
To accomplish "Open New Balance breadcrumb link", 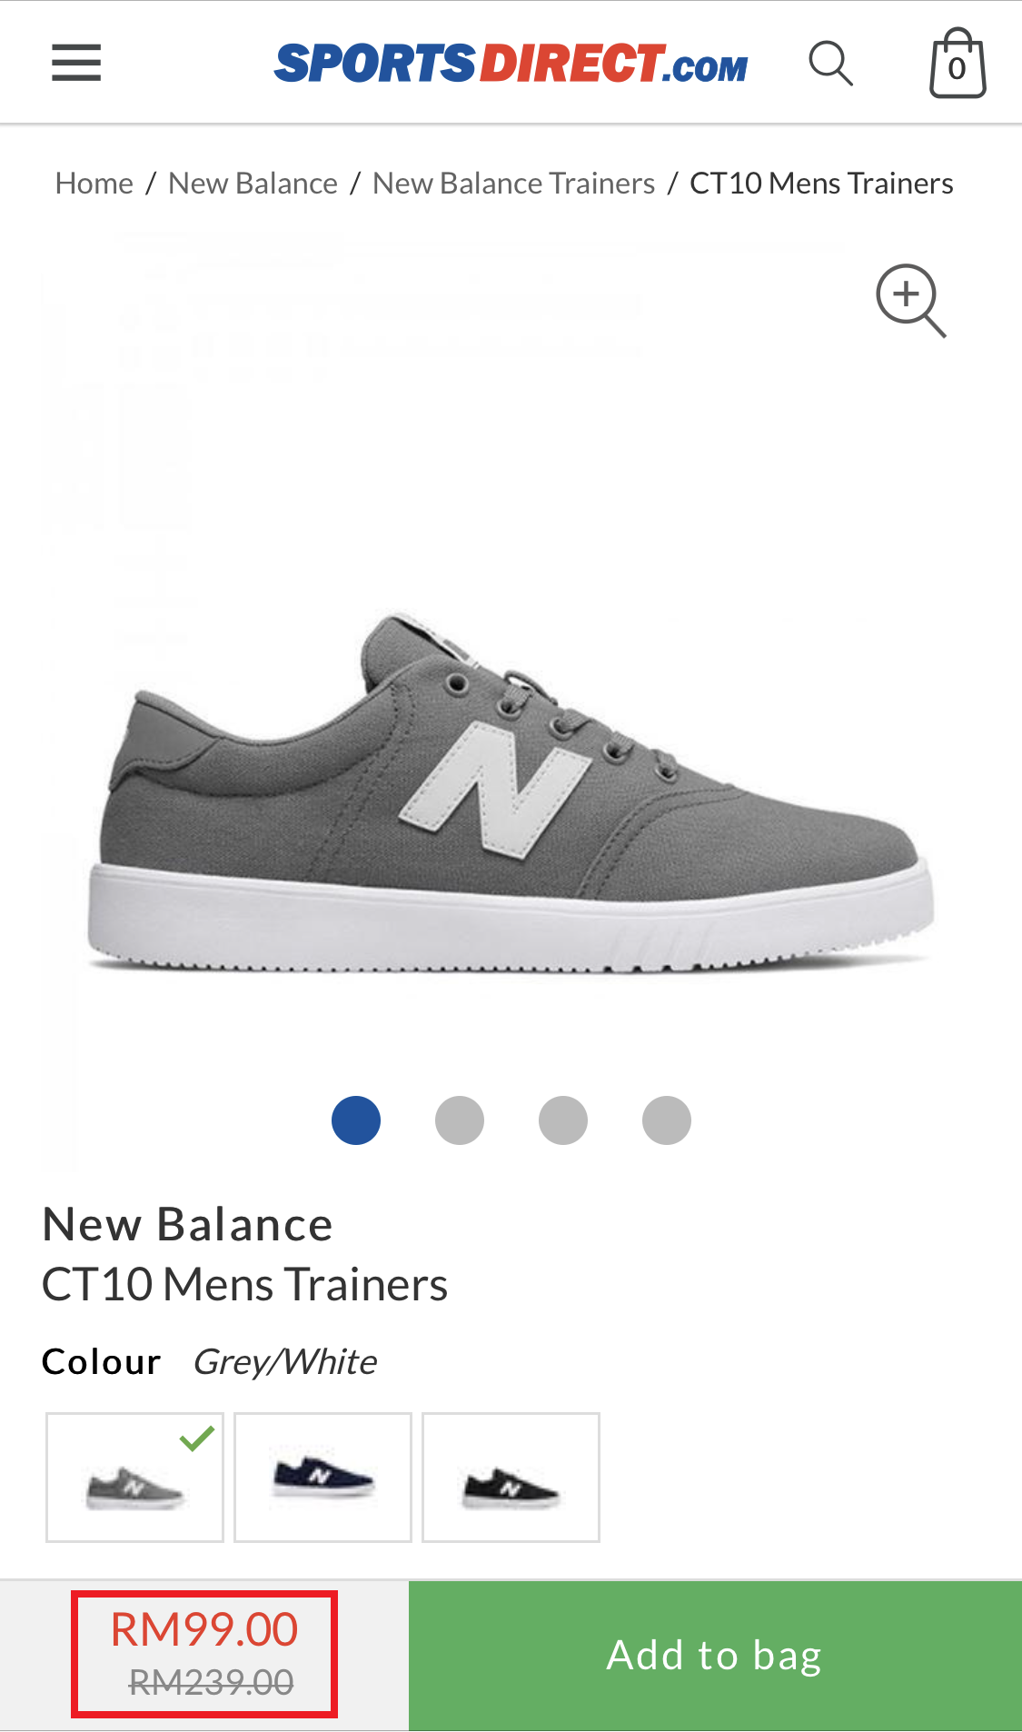I will (253, 184).
